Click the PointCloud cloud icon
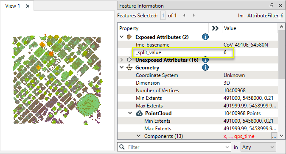Viewport: 286px width, 154px height. (139, 113)
